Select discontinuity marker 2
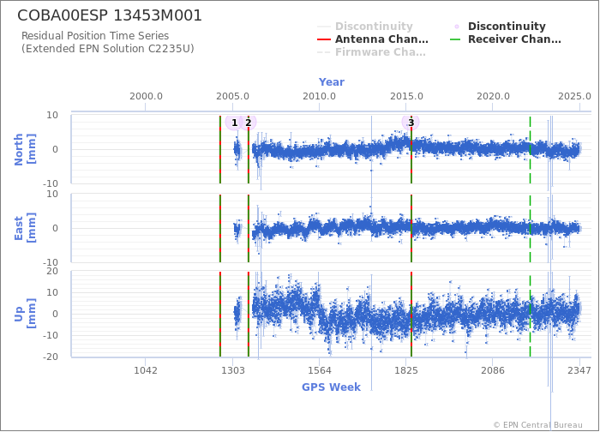Viewport: 600px width, 432px height. coord(249,123)
